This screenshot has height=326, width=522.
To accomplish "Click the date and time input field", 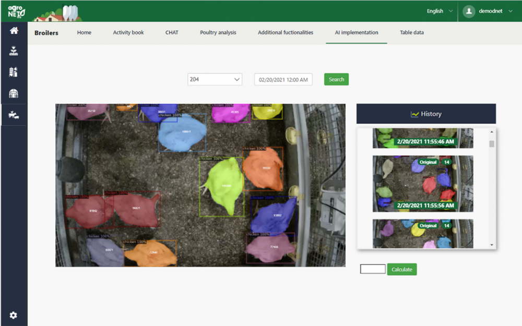I will pyautogui.click(x=283, y=79).
